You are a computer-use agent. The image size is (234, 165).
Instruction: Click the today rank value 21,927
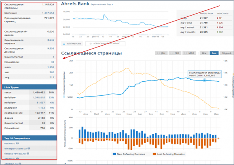204,18
